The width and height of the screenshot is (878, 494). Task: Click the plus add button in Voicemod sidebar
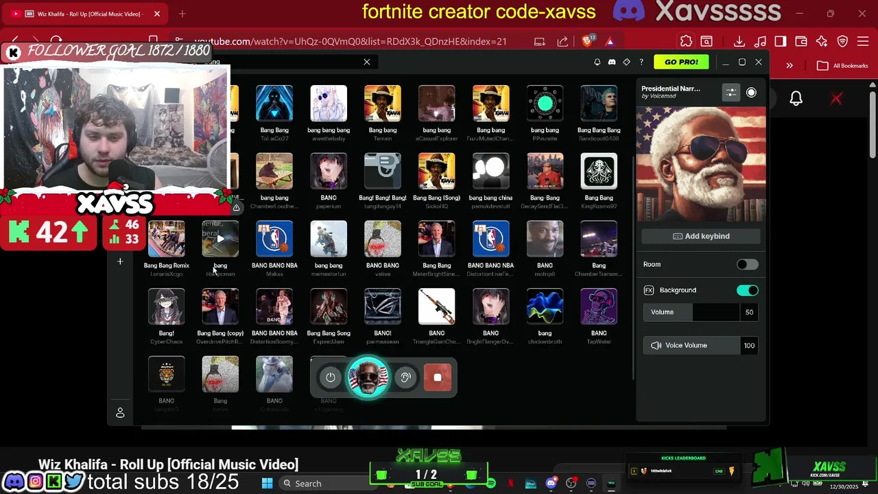click(x=120, y=261)
